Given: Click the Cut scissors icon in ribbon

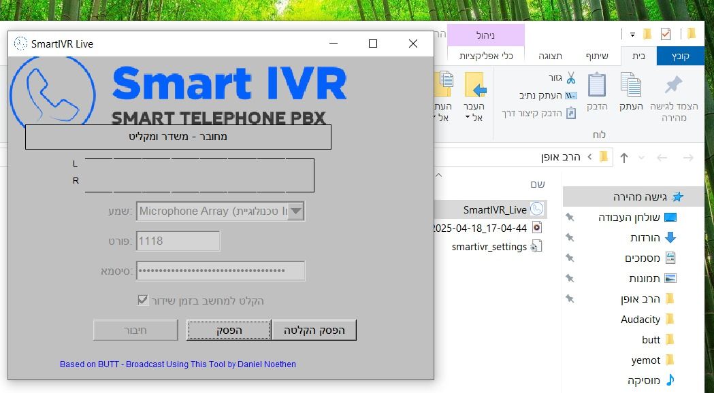Looking at the screenshot, I should 570,78.
